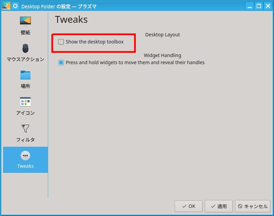Enable the Show the desktop toolbox checkbox
The image size is (274, 216).
pyautogui.click(x=61, y=42)
